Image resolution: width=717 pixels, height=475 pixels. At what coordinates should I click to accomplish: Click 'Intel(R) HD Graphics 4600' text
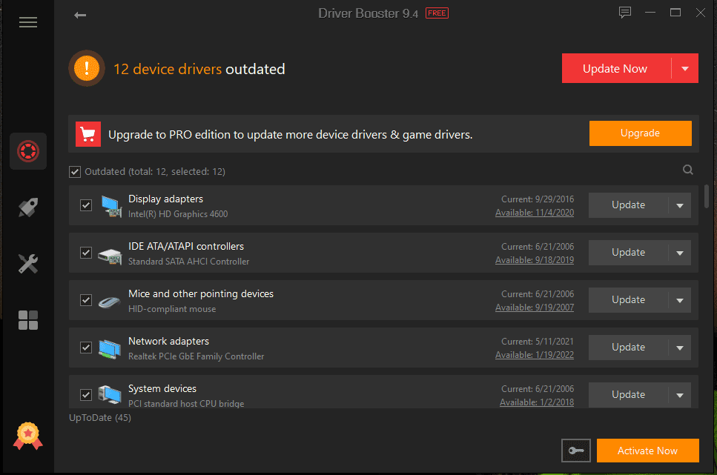178,214
